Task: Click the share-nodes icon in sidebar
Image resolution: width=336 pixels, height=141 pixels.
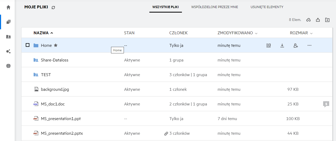Action: tap(8, 52)
